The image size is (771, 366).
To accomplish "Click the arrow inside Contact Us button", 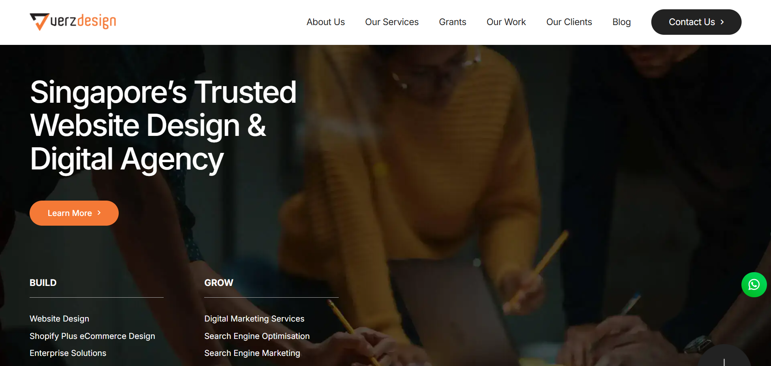I will point(722,22).
